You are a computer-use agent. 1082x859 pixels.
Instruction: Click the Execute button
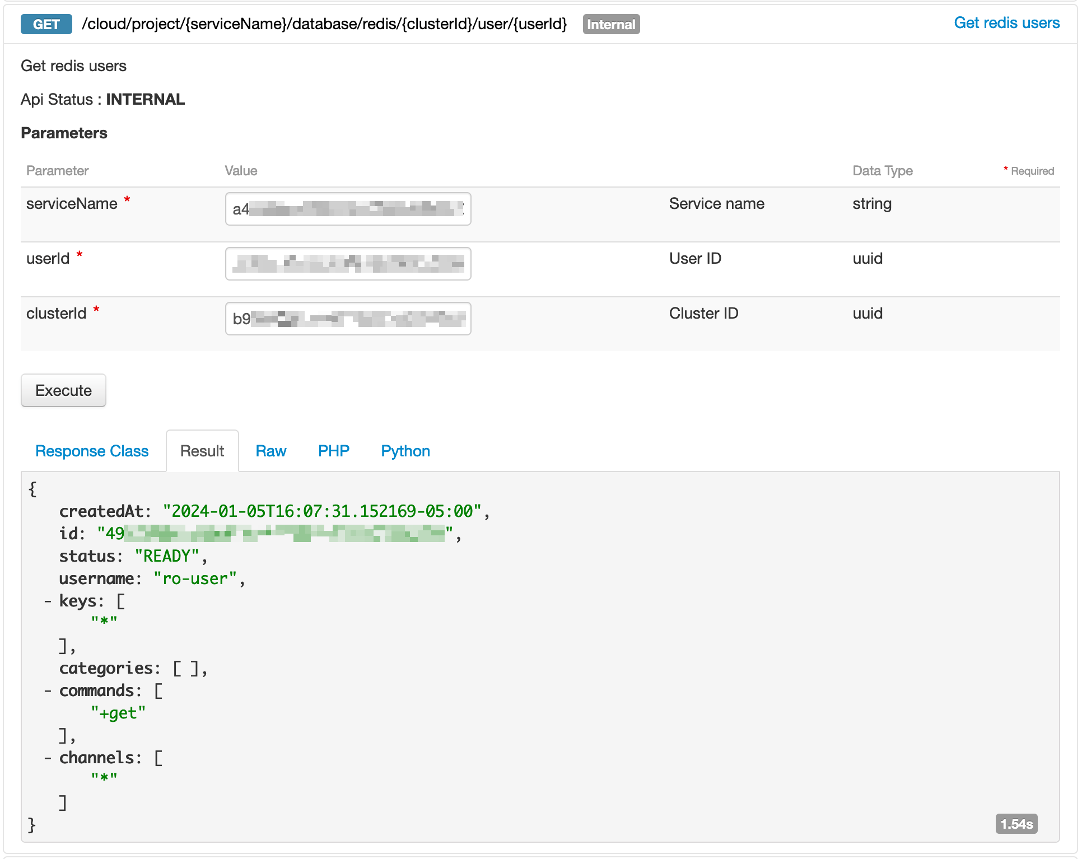coord(63,390)
